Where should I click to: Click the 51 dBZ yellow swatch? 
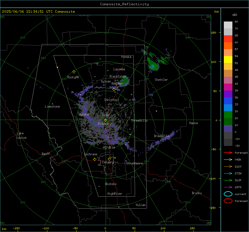coord(228,59)
